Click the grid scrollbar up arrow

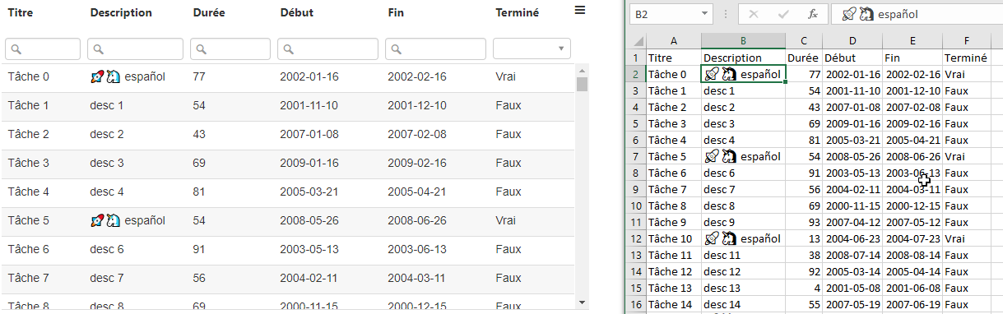pyautogui.click(x=582, y=69)
